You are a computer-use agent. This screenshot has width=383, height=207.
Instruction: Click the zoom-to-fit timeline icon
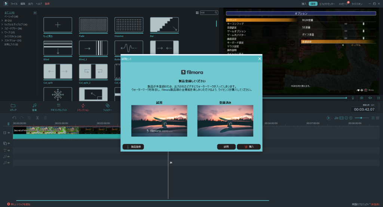click(341, 118)
